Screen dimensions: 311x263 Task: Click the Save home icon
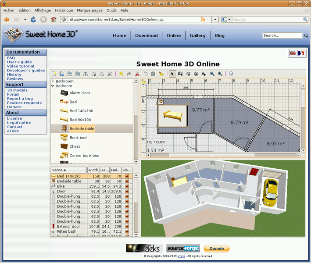[70, 74]
